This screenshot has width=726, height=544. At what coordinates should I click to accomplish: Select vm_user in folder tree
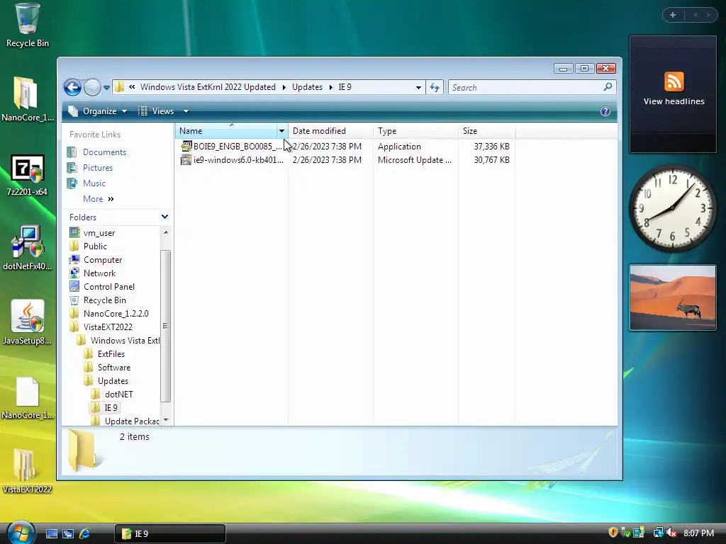pyautogui.click(x=99, y=233)
